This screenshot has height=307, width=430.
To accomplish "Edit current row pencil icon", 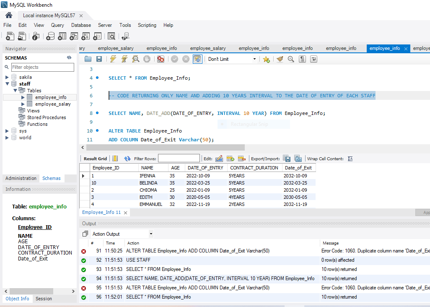I will (219, 159).
